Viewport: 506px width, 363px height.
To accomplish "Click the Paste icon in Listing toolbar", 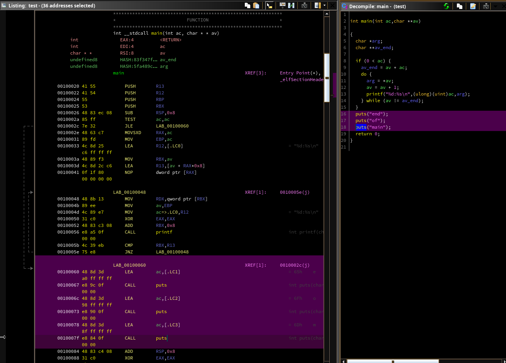I will pyautogui.click(x=256, y=5).
